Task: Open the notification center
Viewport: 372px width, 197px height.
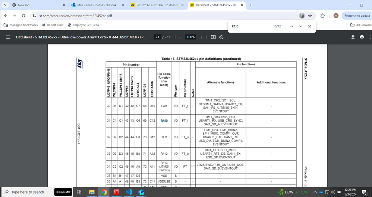Action: [x=365, y=192]
